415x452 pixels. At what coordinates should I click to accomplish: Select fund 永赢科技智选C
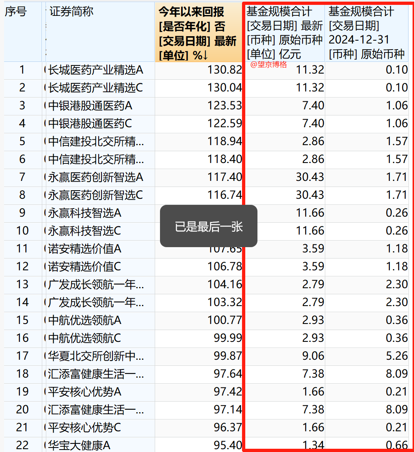click(x=85, y=231)
